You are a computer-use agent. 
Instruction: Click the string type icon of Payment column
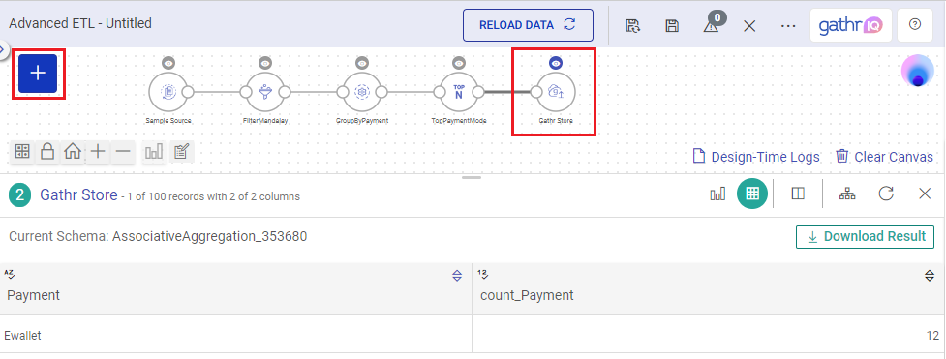9,275
